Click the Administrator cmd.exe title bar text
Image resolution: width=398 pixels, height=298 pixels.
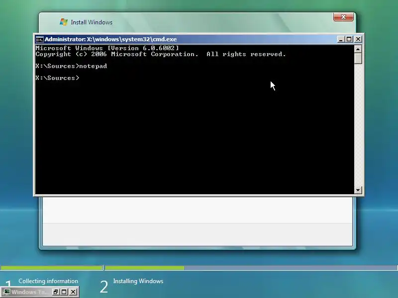tap(110, 39)
